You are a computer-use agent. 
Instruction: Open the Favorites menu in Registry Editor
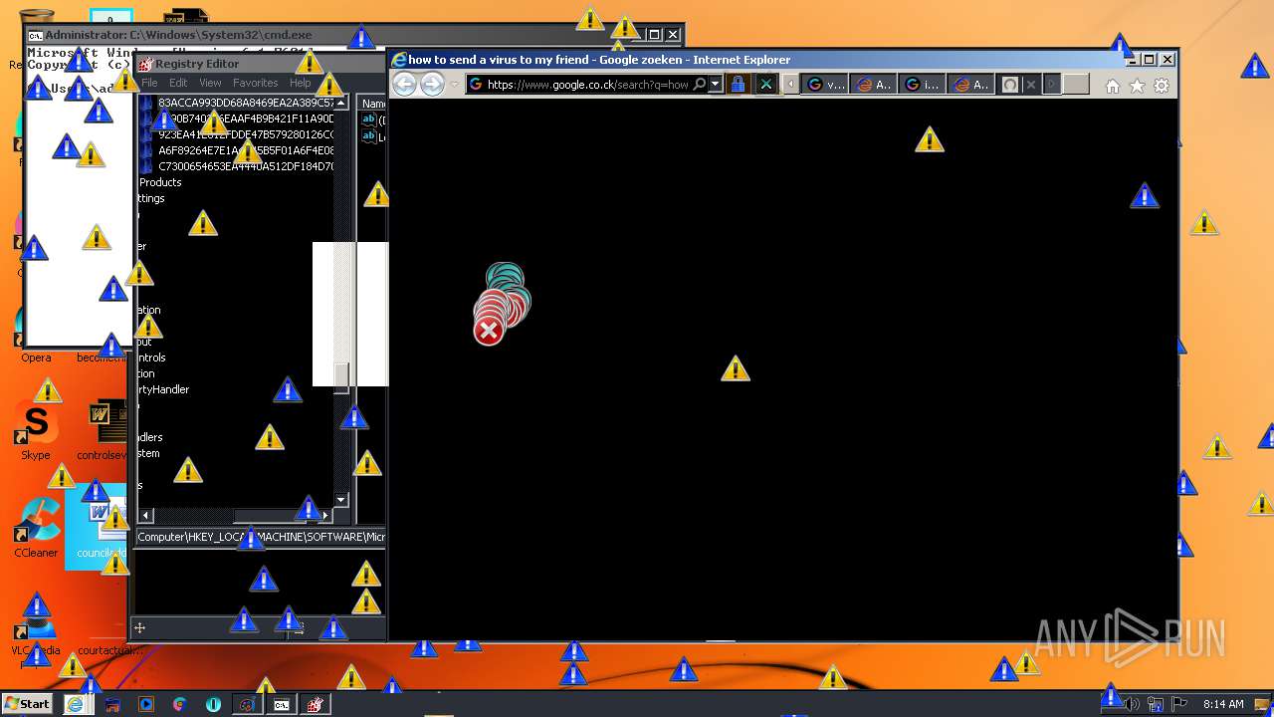pyautogui.click(x=256, y=83)
